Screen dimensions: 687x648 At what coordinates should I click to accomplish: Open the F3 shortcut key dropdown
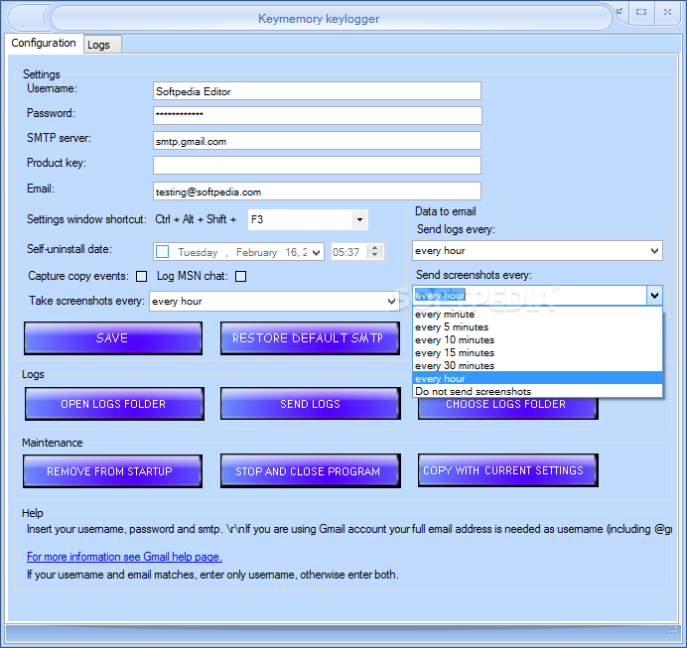359,219
